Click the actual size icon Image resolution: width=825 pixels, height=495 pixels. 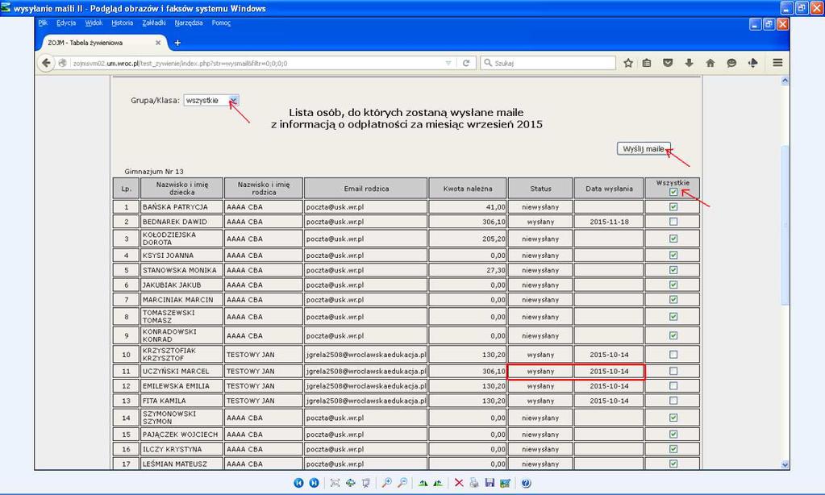351,482
